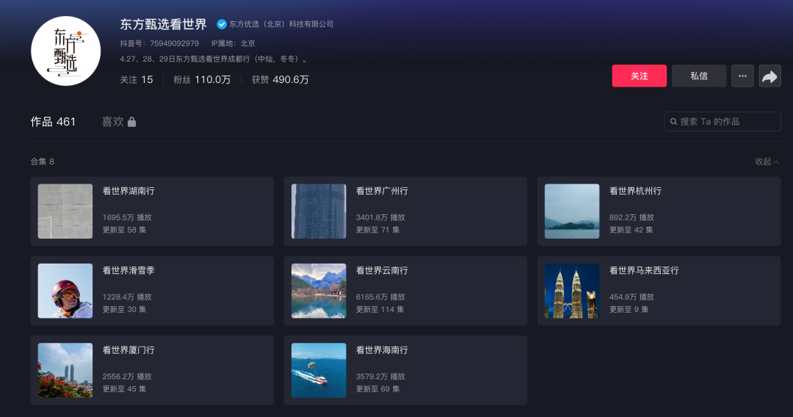793x417 pixels.
Task: Click the lock icon beside 喜欢
Action: pos(132,122)
